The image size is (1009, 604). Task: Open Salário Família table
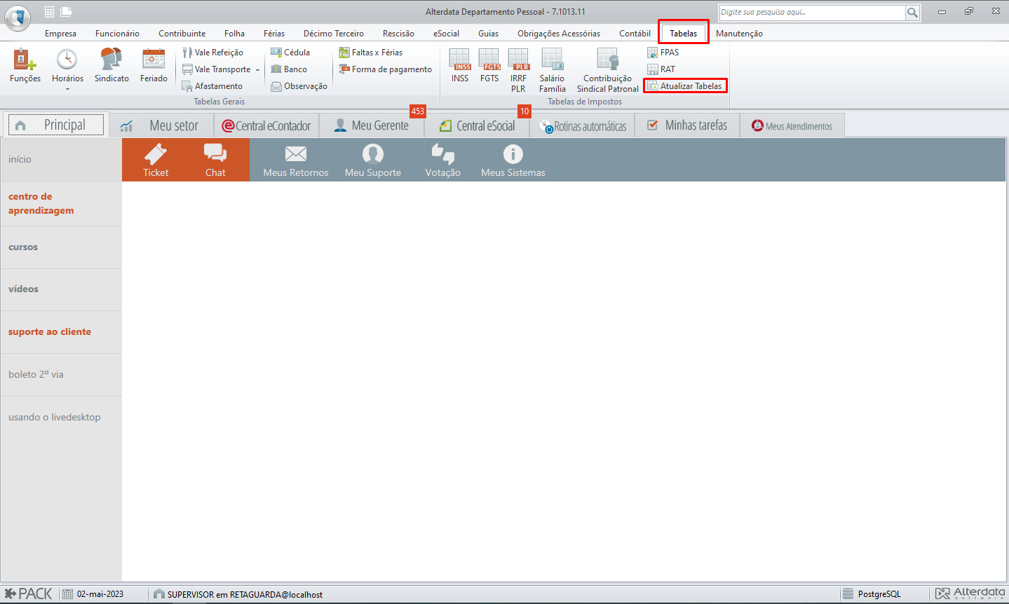pos(553,70)
